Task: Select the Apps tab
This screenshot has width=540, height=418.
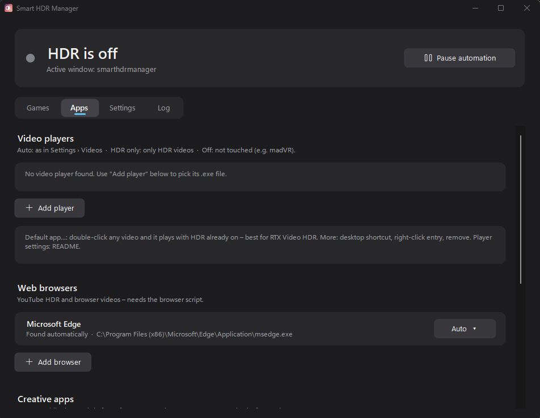Action: [x=79, y=108]
